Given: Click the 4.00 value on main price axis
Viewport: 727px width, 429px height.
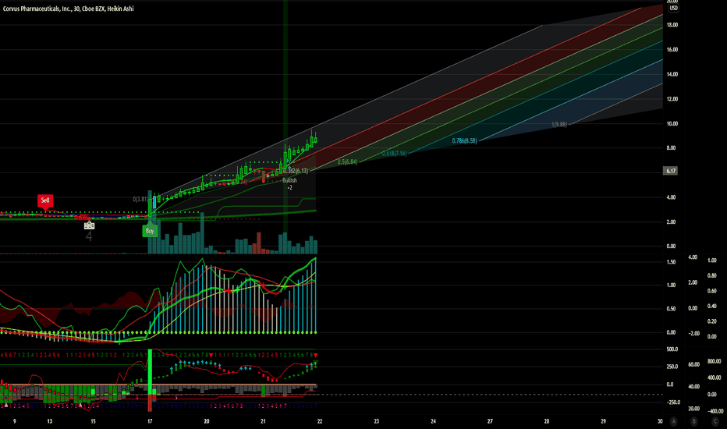Looking at the screenshot, I should point(671,197).
